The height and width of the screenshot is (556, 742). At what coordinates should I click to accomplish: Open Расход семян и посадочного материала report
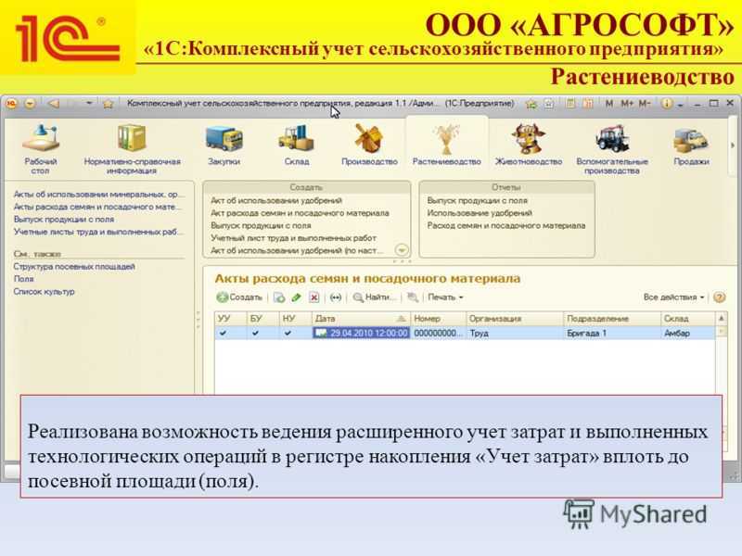(506, 225)
